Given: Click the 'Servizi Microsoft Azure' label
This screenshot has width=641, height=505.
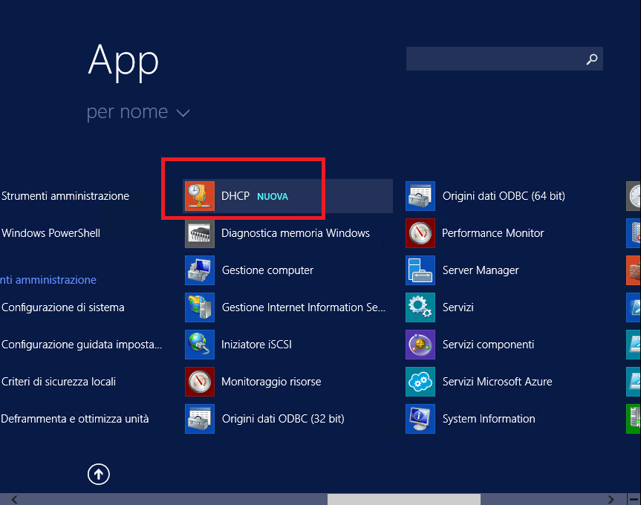Looking at the screenshot, I should click(x=497, y=382).
